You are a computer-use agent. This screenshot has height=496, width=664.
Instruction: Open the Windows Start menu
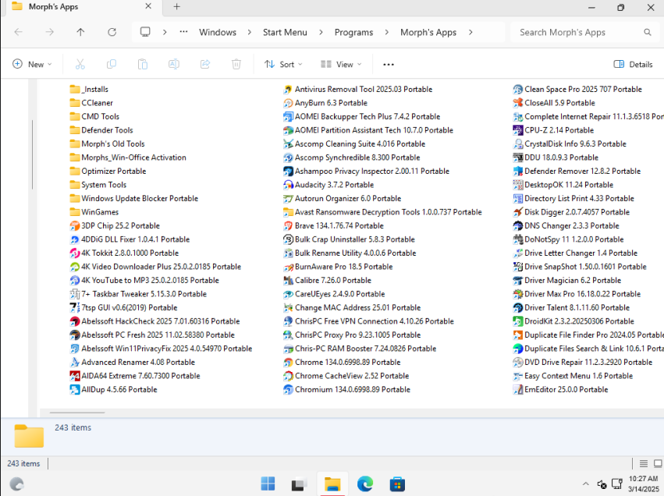pos(268,484)
